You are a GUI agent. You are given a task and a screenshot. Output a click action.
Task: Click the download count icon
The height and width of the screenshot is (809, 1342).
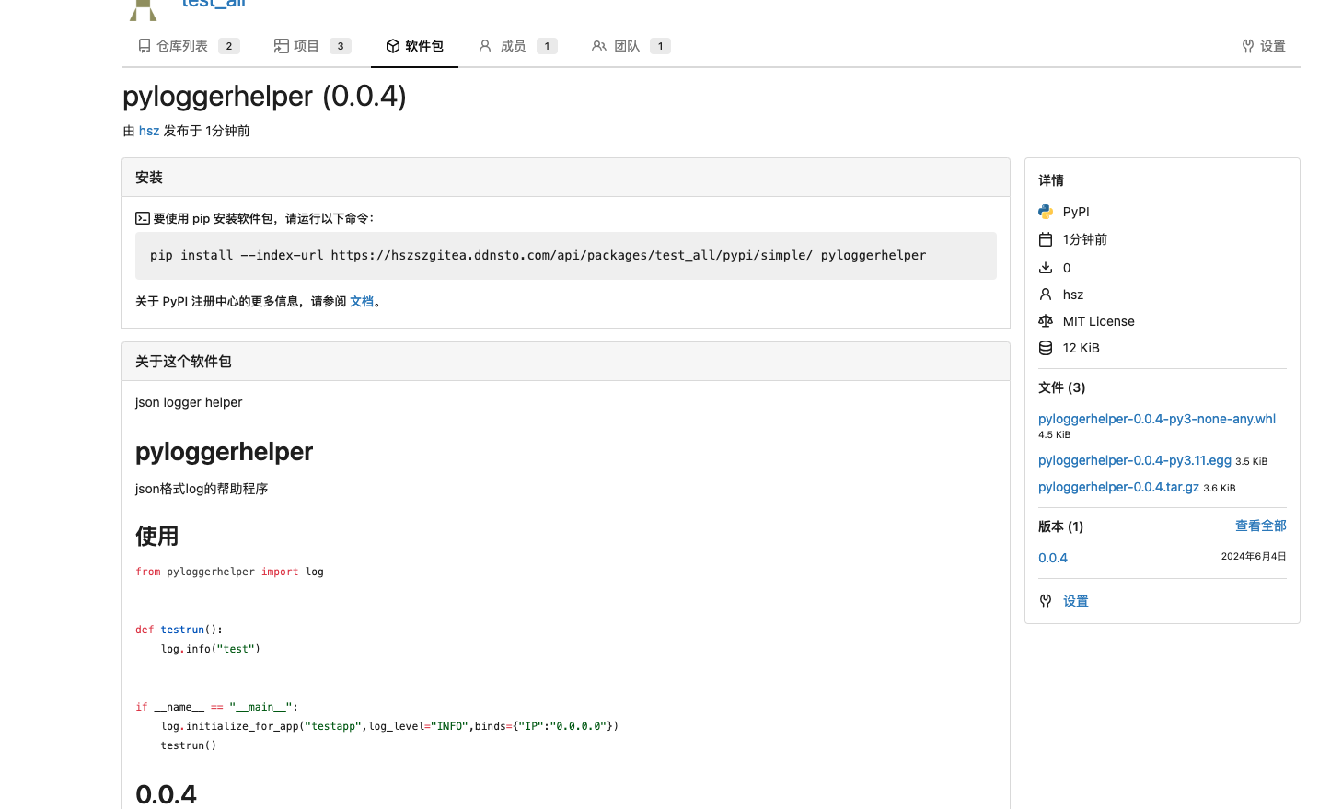1046,268
